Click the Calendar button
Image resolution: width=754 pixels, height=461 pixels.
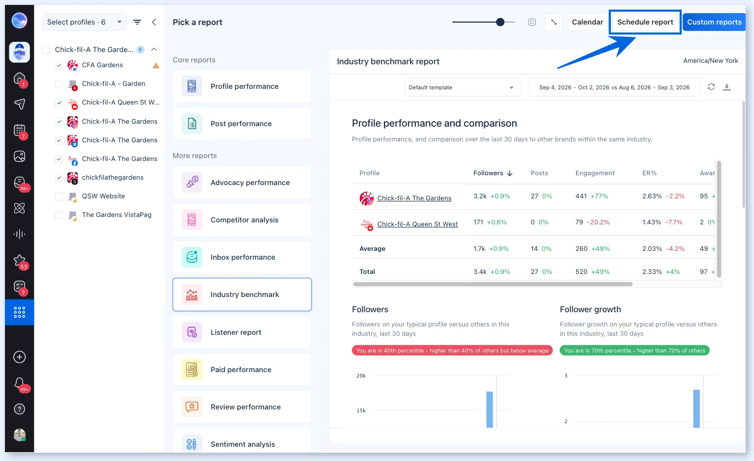587,22
